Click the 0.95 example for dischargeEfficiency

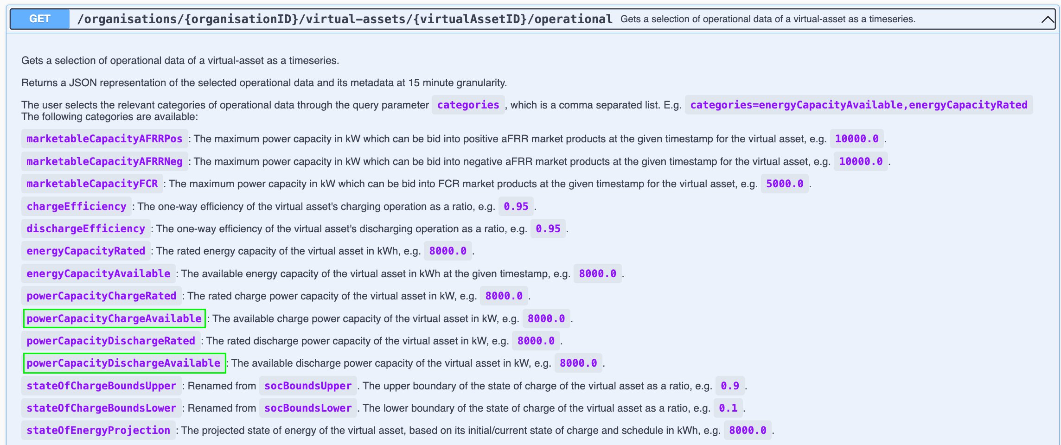coord(548,229)
